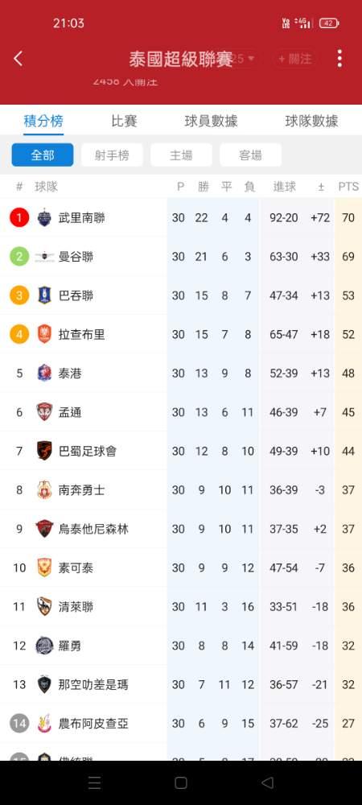
Task: Open the 球員數據 tab
Action: pyautogui.click(x=211, y=122)
